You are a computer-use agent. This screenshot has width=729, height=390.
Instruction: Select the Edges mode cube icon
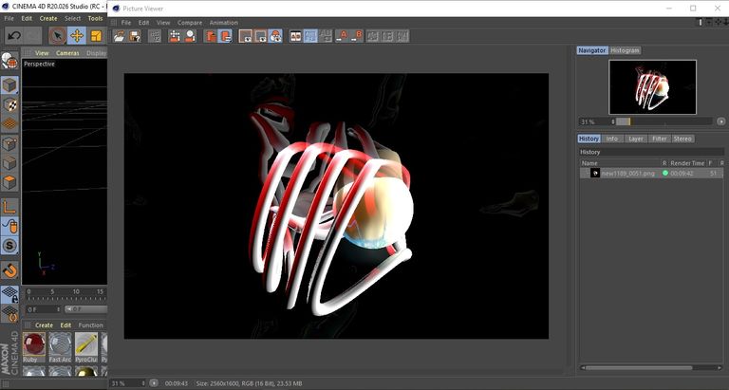[x=9, y=163]
